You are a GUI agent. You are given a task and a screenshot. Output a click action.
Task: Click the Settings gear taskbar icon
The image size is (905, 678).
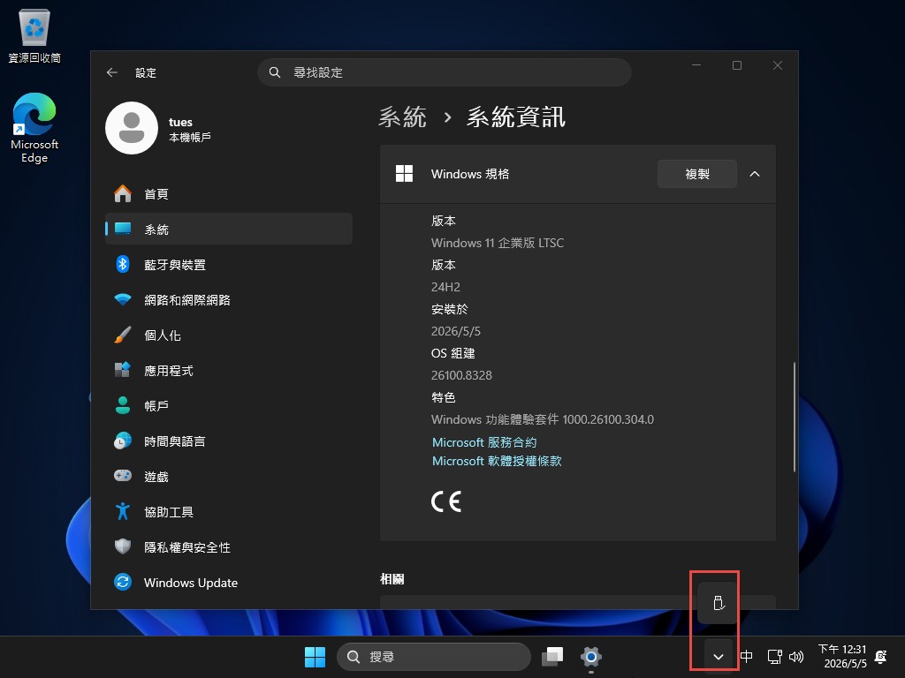pos(591,657)
